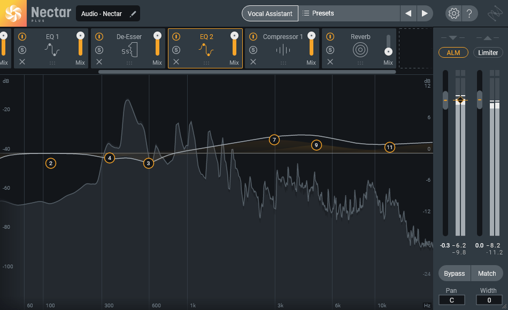Click the empty slot to add module
This screenshot has height=310, width=508.
click(415, 48)
